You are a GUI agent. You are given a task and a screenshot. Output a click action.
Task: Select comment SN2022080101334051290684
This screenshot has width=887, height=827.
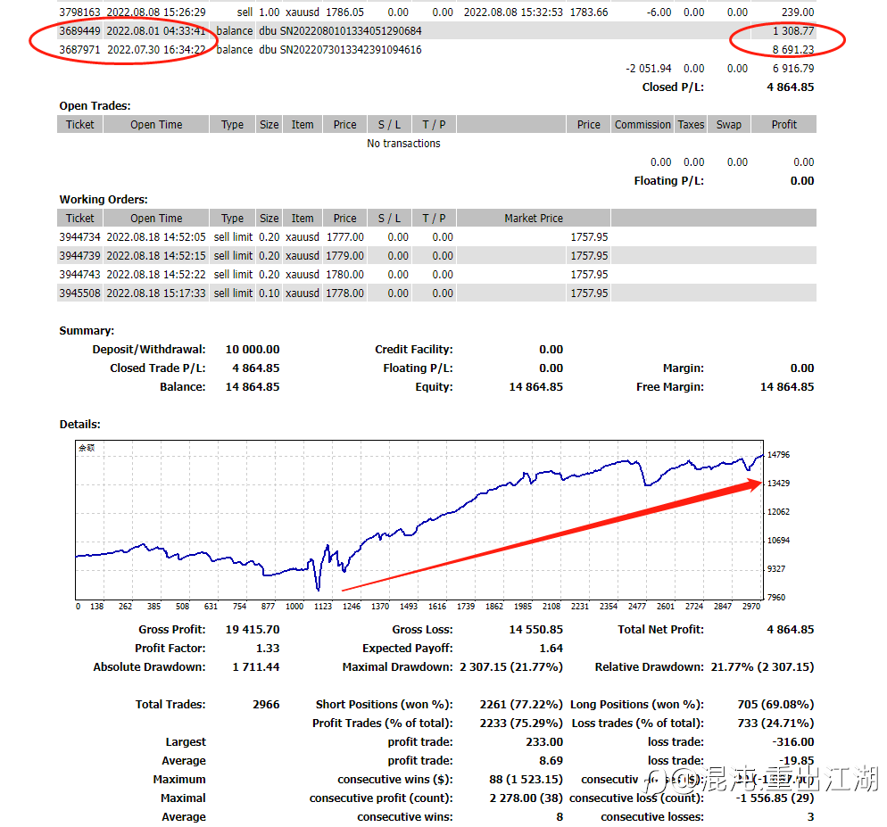tap(351, 30)
